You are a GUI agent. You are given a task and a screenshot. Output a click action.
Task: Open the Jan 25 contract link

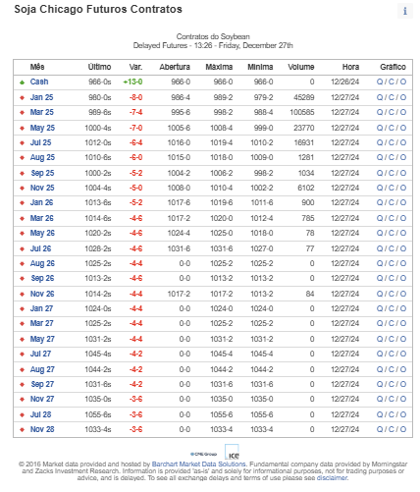(x=41, y=97)
